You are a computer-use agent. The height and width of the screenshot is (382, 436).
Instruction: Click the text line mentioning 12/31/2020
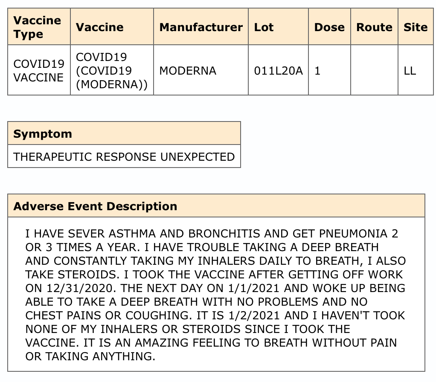(215, 288)
